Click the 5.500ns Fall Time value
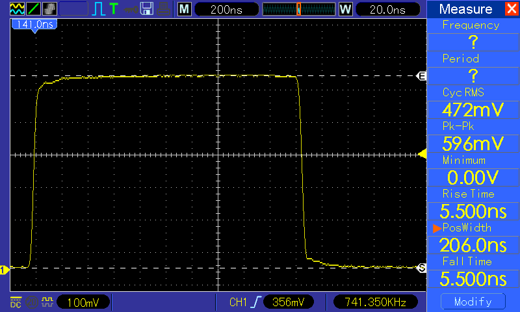 (x=473, y=279)
